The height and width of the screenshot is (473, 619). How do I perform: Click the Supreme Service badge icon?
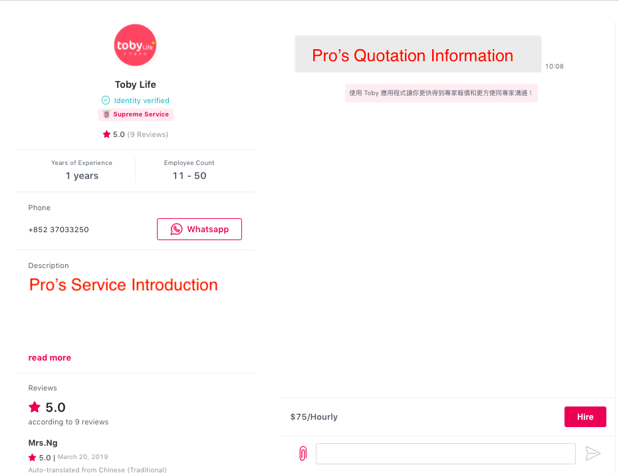[x=106, y=114]
